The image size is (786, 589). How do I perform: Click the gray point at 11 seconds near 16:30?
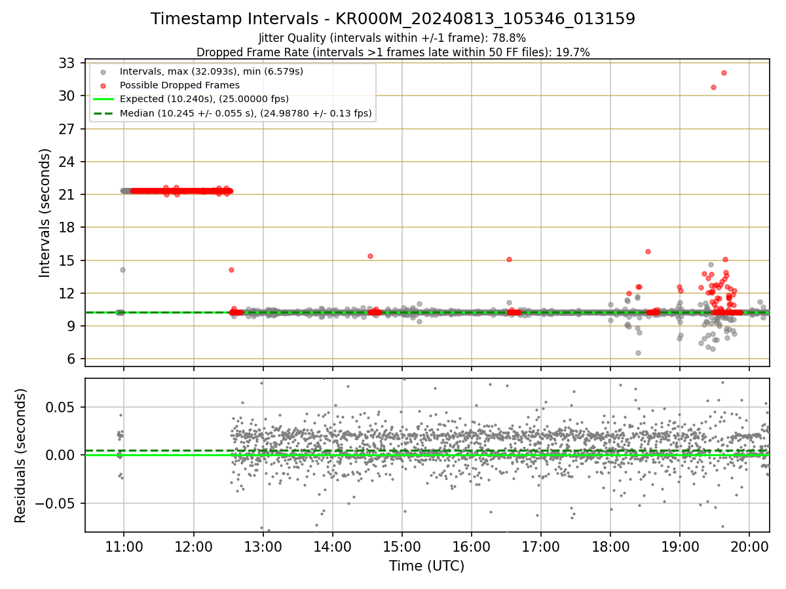point(509,302)
